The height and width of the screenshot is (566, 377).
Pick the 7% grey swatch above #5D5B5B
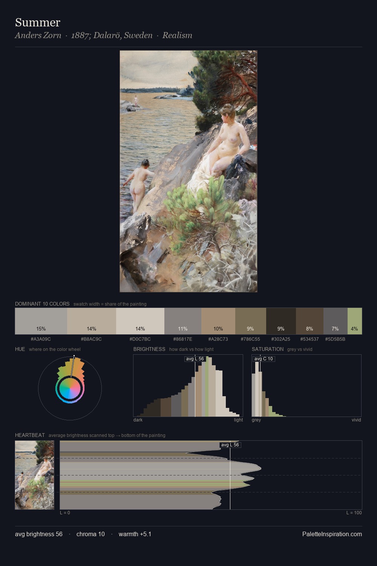tap(336, 321)
